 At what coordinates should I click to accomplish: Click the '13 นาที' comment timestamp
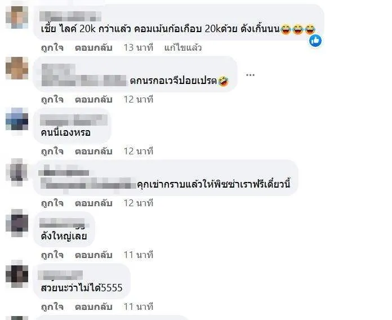coord(139,47)
